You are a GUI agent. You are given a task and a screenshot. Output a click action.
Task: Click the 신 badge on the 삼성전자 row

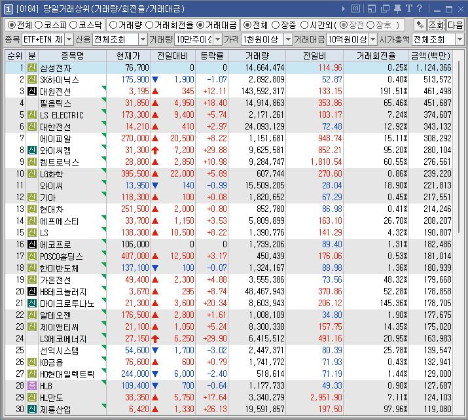(32, 68)
